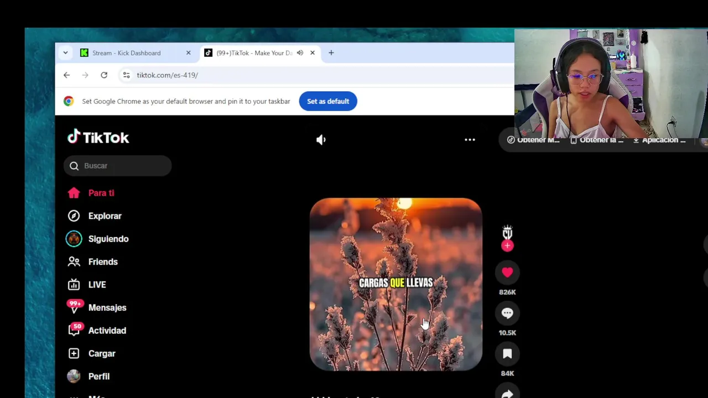This screenshot has width=708, height=398.
Task: Bookmark the video to favorites
Action: [507, 354]
